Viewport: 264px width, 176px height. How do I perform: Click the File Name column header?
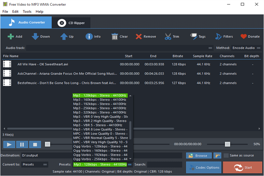(x=11, y=56)
